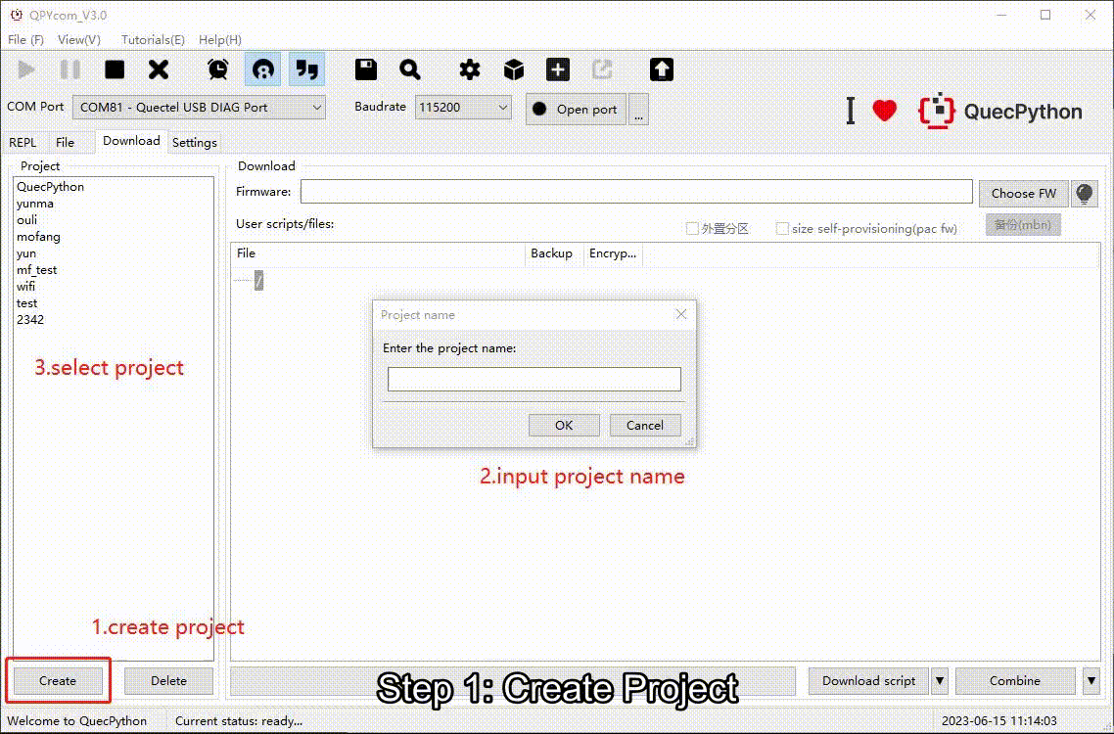Switch to the REPL tab
Image resolution: width=1114 pixels, height=734 pixels.
tap(23, 142)
